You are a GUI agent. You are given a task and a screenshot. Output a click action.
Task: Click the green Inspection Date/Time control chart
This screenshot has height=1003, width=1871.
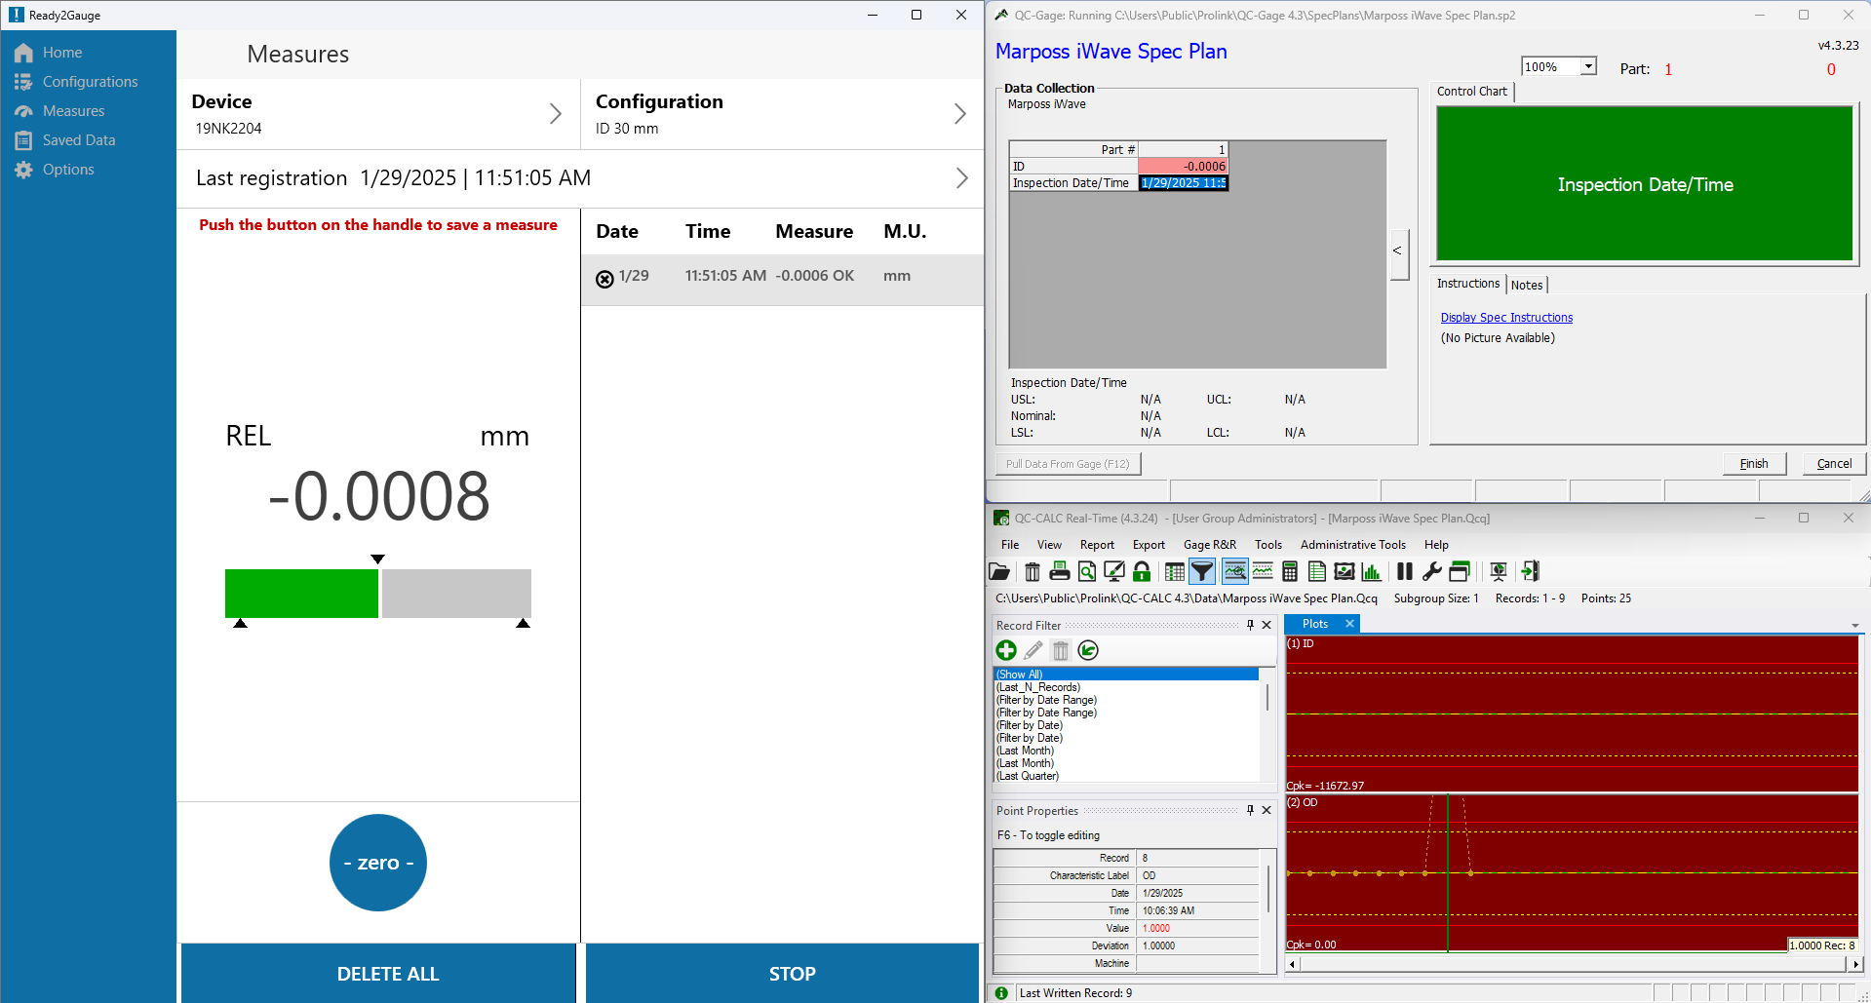(1645, 184)
